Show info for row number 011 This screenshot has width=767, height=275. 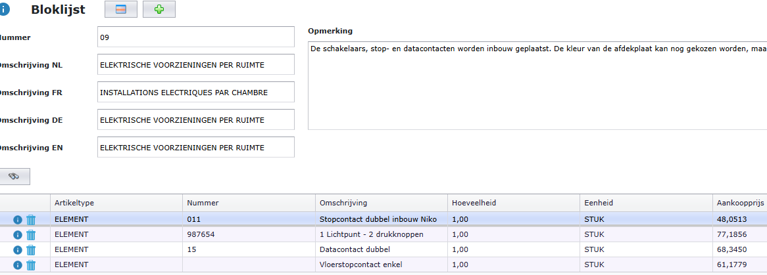pyautogui.click(x=18, y=219)
